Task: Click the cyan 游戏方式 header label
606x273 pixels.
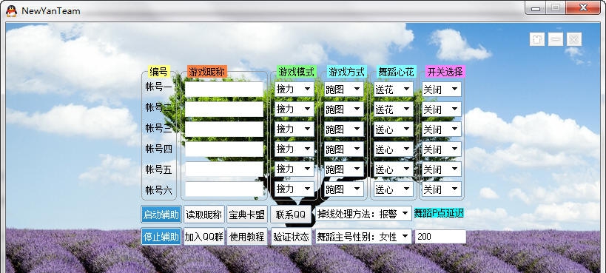Action: pyautogui.click(x=346, y=72)
